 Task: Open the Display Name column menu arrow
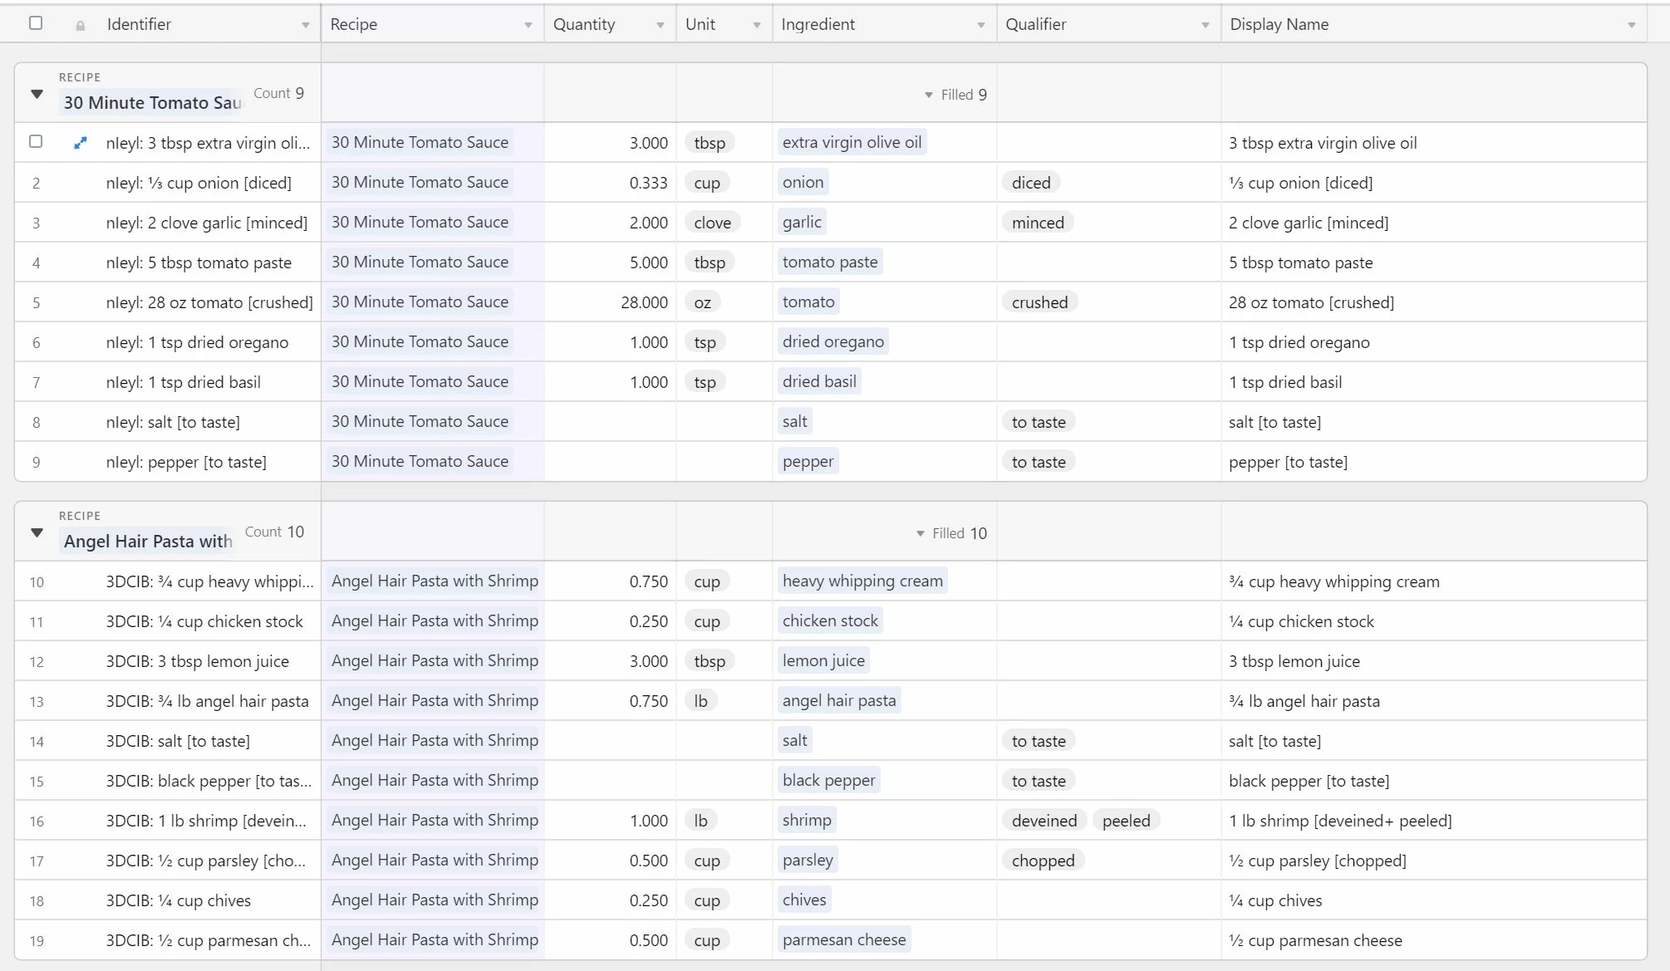click(1632, 26)
